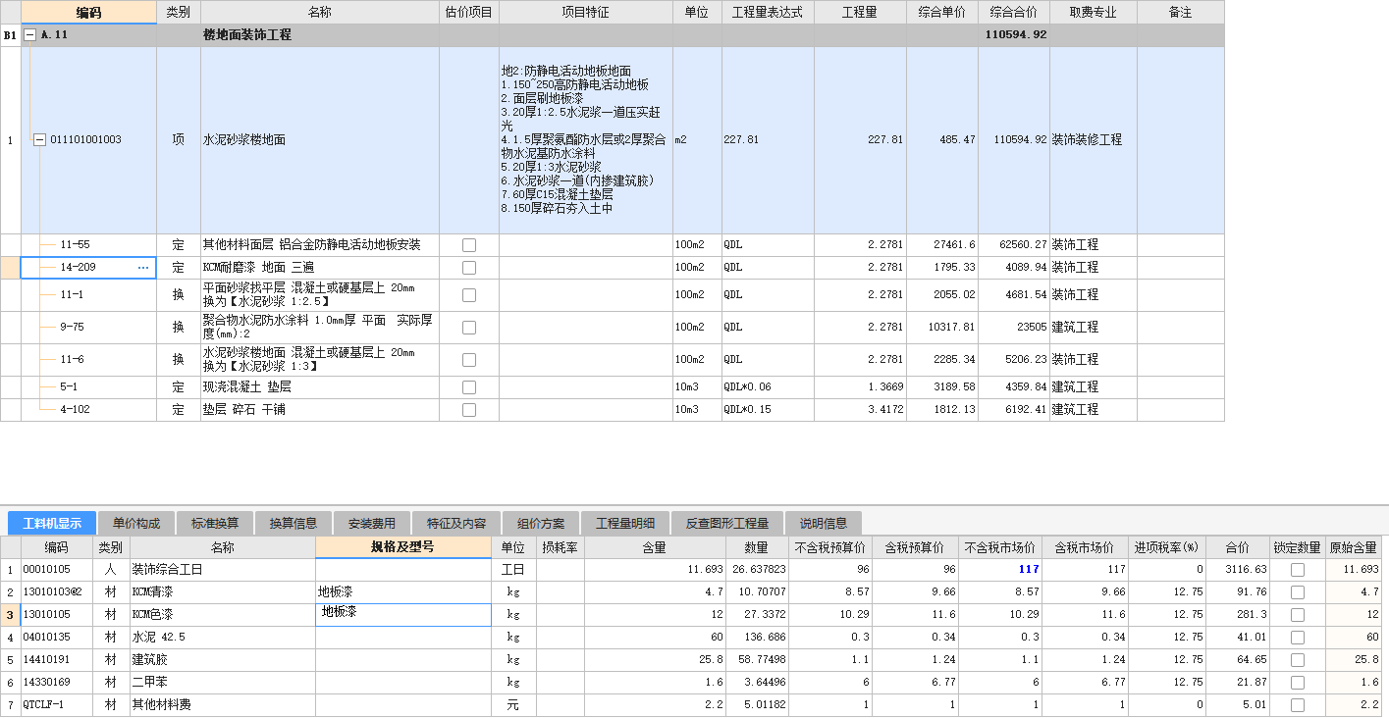Click the 取费专业 column header

pyautogui.click(x=1093, y=13)
